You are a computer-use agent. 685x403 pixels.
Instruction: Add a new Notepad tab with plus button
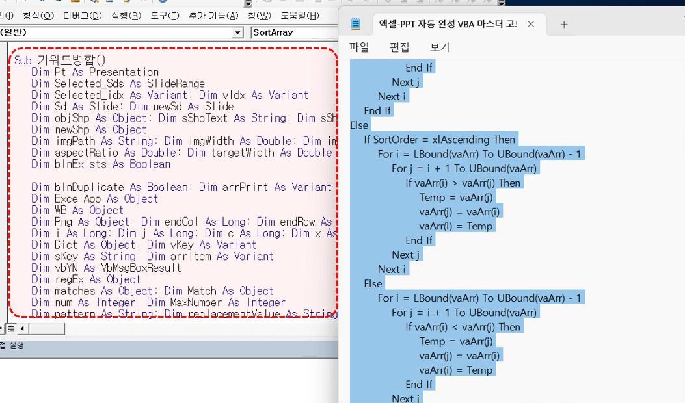[x=564, y=24]
